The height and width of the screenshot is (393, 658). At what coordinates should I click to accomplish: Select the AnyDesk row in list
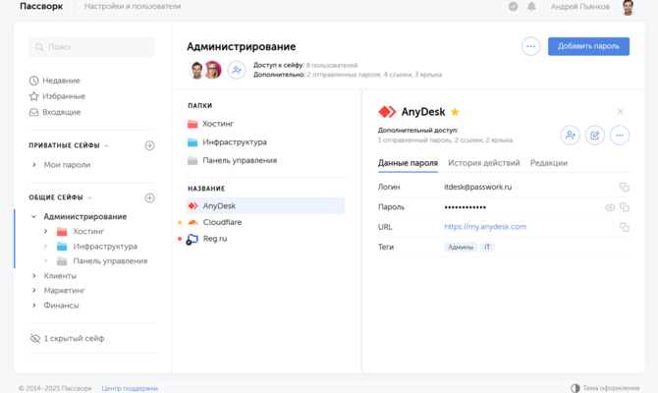click(265, 205)
